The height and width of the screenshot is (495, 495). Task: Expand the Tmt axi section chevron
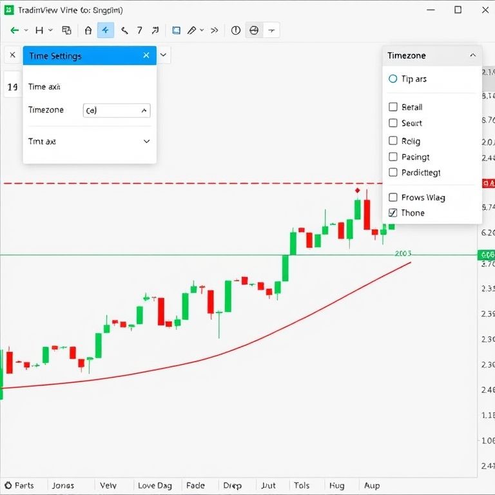pos(146,141)
